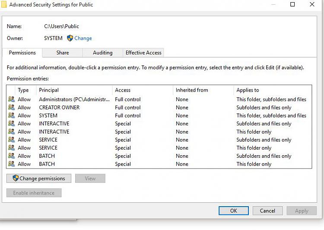The width and height of the screenshot is (324, 230).
Task: Sort by the Applies to column header
Action: pos(272,90)
